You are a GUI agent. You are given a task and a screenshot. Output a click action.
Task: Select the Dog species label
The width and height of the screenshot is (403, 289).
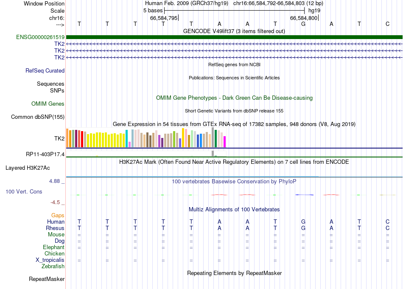(x=60, y=241)
